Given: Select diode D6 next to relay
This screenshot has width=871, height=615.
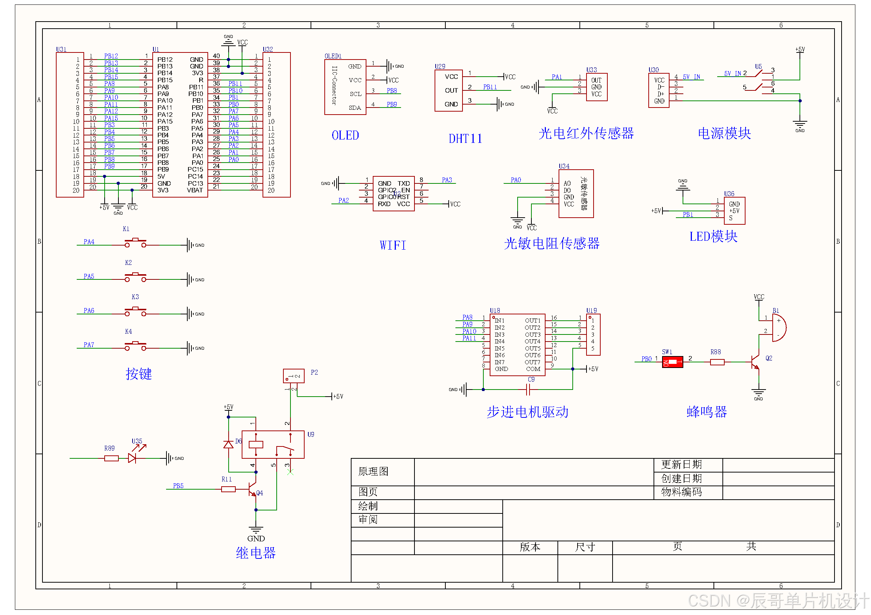Looking at the screenshot, I should coord(228,445).
